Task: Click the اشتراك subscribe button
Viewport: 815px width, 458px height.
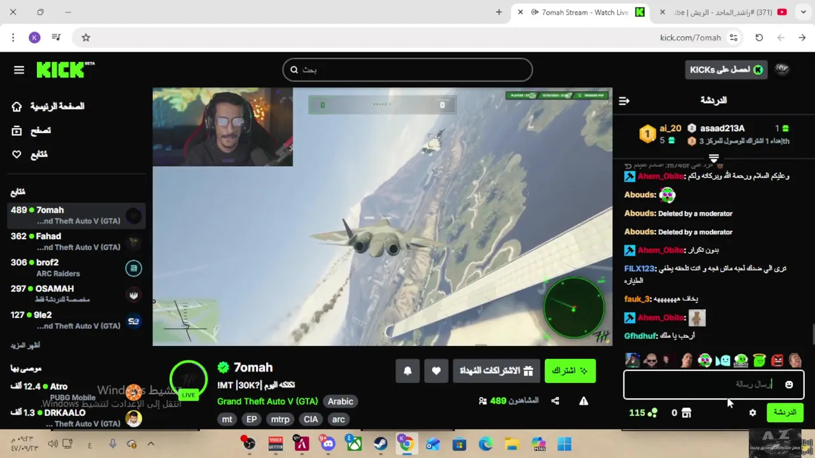Action: 570,371
